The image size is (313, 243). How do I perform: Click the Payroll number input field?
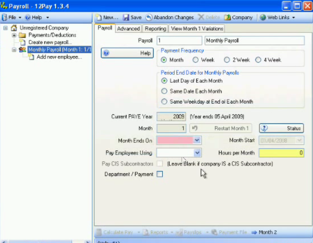[x=179, y=41]
